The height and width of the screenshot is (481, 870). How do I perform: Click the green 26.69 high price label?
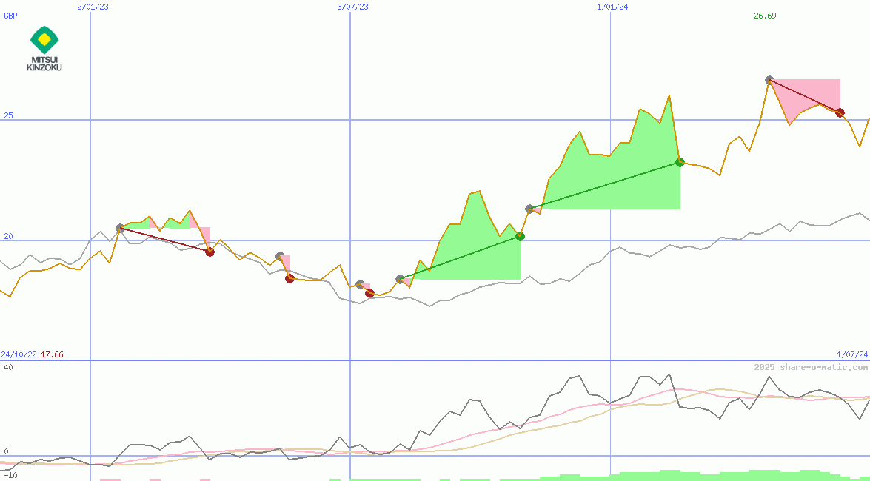(765, 16)
